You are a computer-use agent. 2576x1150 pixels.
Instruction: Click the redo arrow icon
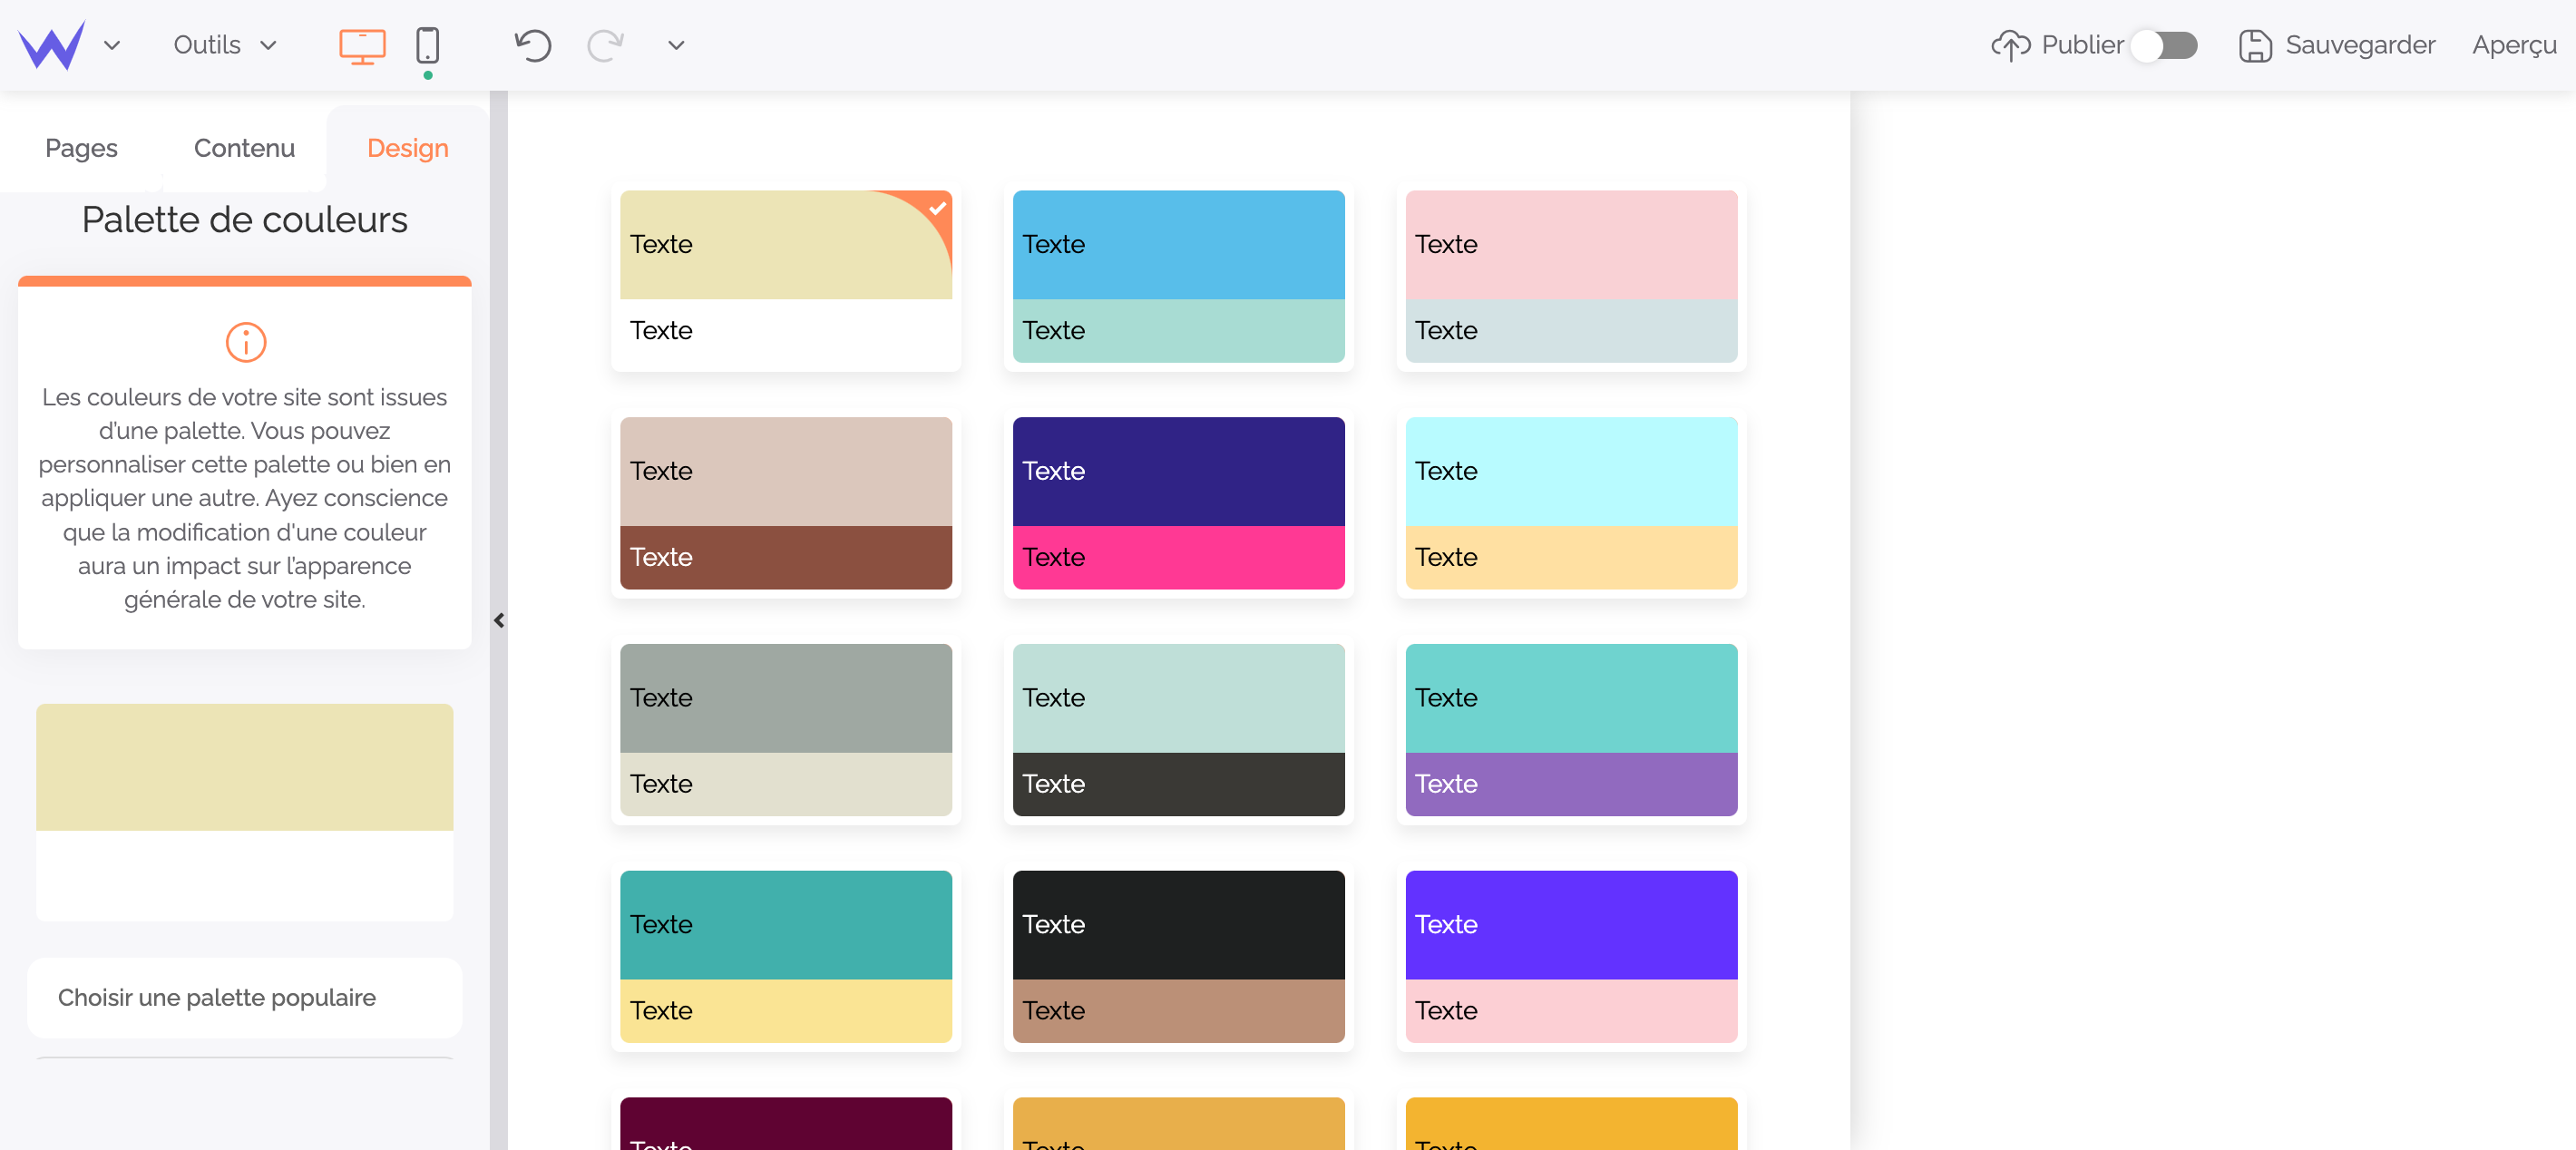[x=605, y=46]
